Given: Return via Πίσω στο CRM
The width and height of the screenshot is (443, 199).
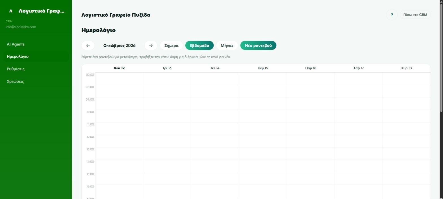Looking at the screenshot, I should pos(415,15).
